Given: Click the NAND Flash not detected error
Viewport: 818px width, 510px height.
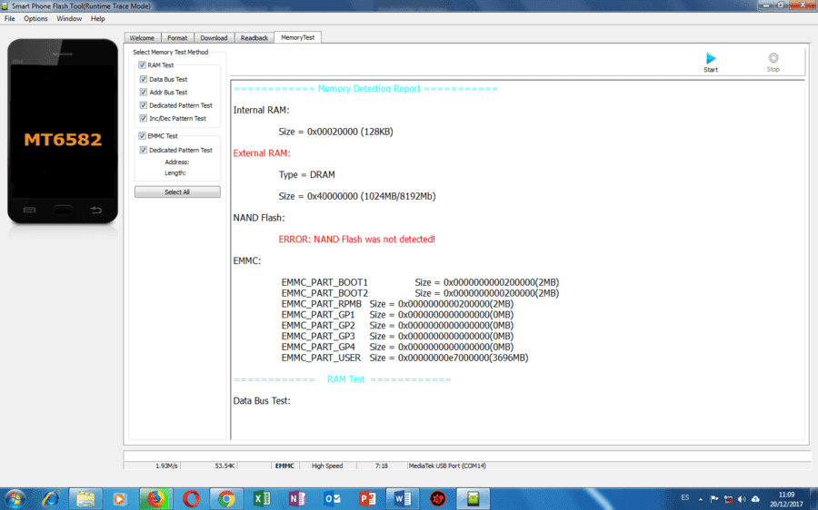Looking at the screenshot, I should tap(356, 239).
